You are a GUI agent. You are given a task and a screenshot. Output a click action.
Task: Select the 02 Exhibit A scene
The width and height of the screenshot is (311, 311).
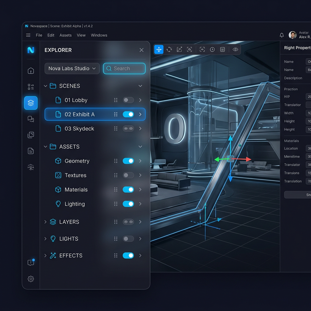click(80, 115)
